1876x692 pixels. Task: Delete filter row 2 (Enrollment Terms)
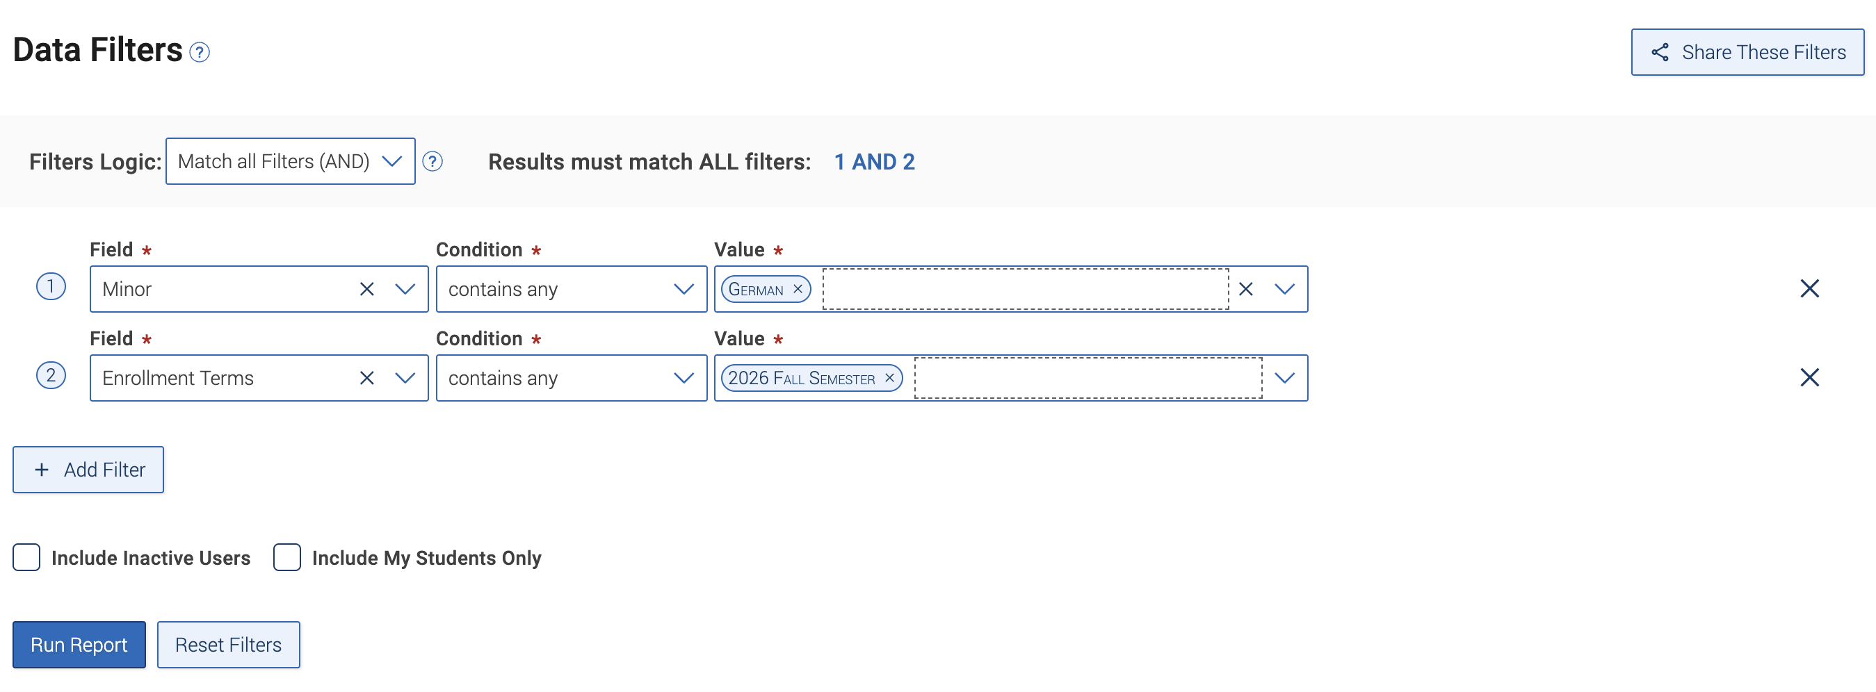1809,377
